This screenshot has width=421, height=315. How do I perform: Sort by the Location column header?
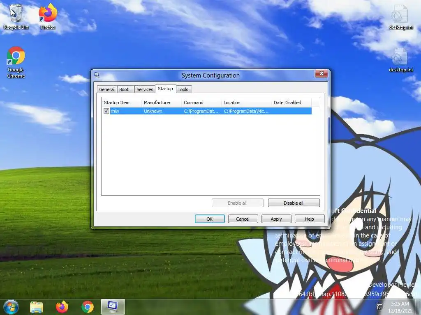(246, 103)
